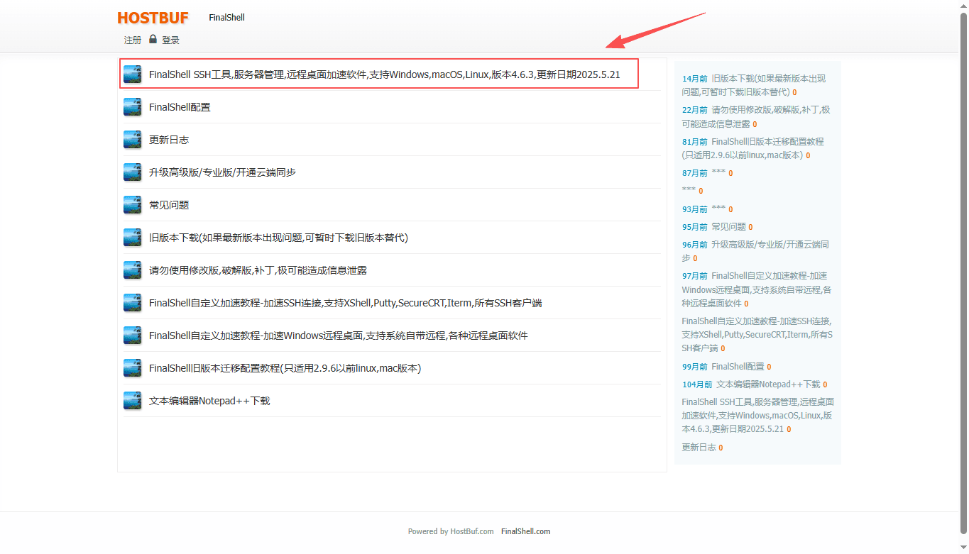Click the icon beside 旧版本下载 in main list
969x554 pixels.
coord(132,238)
